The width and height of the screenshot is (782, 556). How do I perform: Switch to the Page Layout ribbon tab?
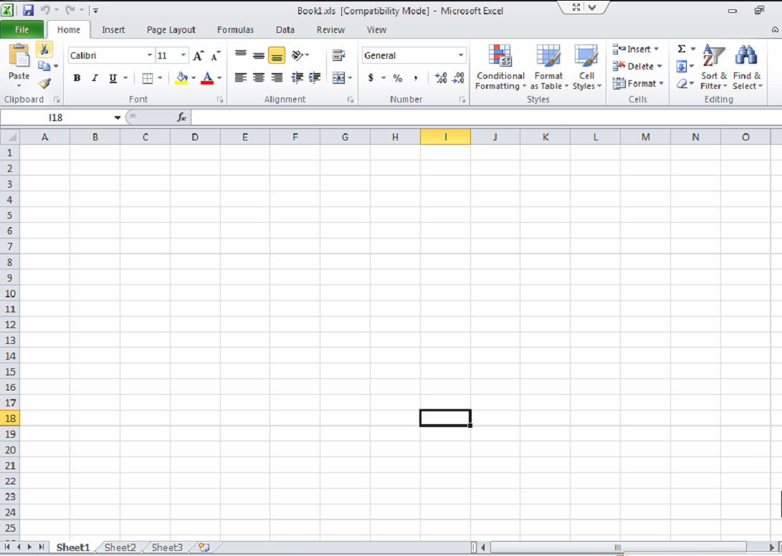pos(171,30)
